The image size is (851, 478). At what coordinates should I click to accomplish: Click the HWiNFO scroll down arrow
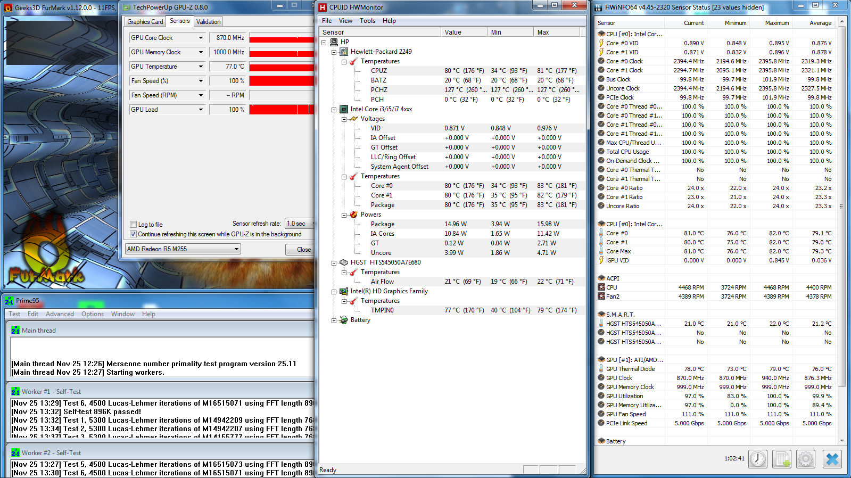(x=842, y=440)
